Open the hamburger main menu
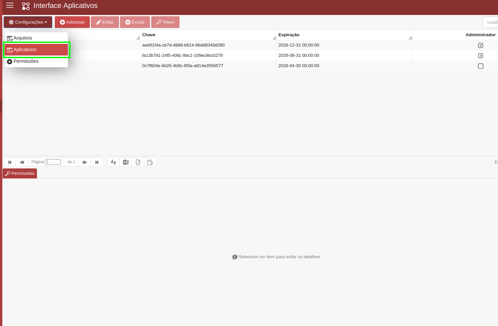The width and height of the screenshot is (498, 326). coord(10,5)
